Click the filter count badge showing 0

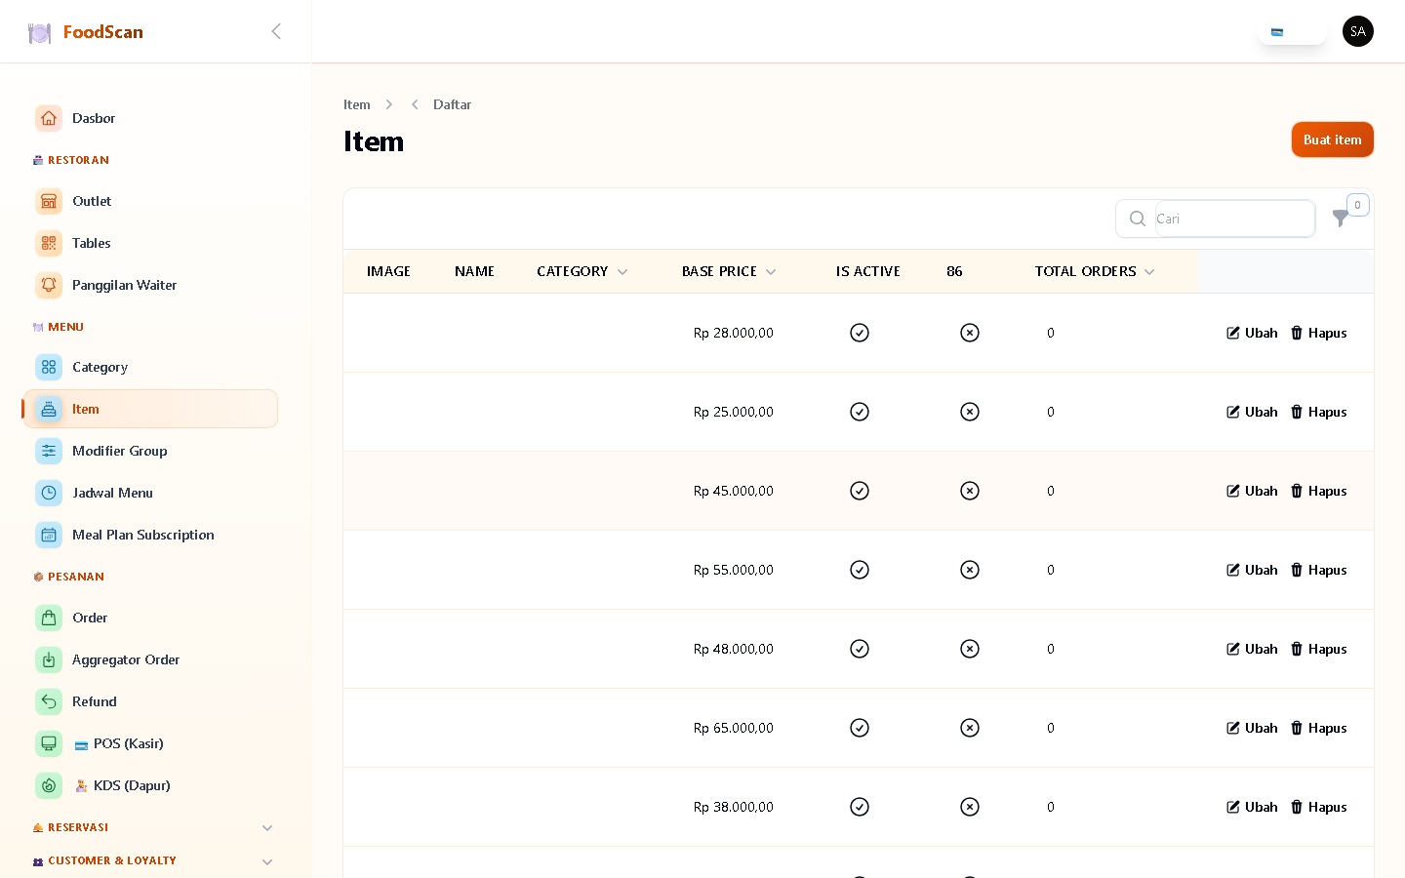tap(1358, 205)
